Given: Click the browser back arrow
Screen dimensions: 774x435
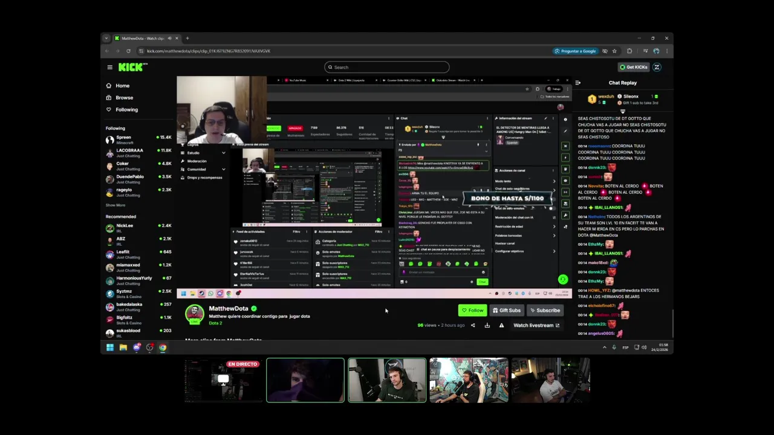Looking at the screenshot, I should pos(106,51).
